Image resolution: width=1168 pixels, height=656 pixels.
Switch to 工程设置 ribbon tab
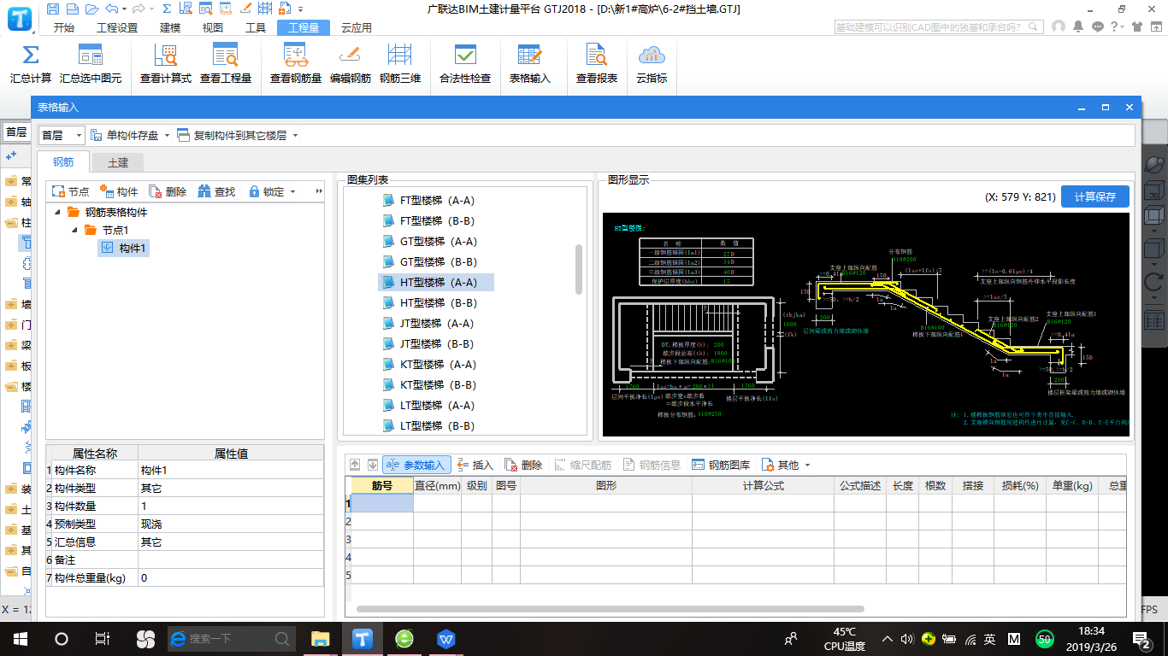[x=117, y=27]
